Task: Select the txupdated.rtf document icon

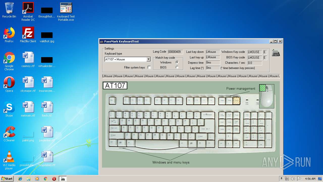Action: pyautogui.click(x=47, y=159)
